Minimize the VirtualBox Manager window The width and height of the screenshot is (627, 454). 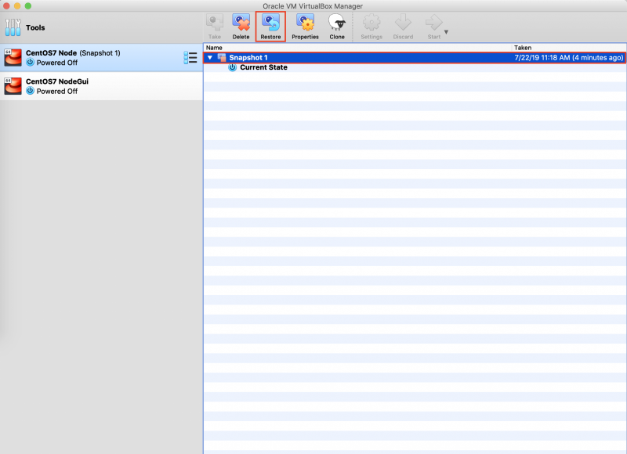[17, 6]
